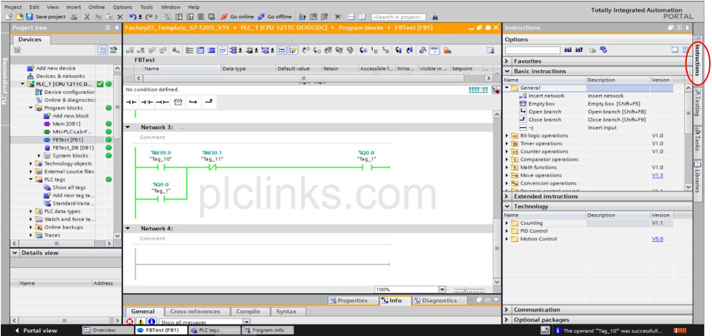
Task: Click the insert network icon in editor toolbar
Action: click(x=130, y=50)
